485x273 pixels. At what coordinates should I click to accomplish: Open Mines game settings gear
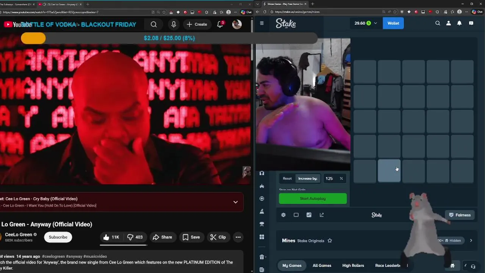[283, 215]
